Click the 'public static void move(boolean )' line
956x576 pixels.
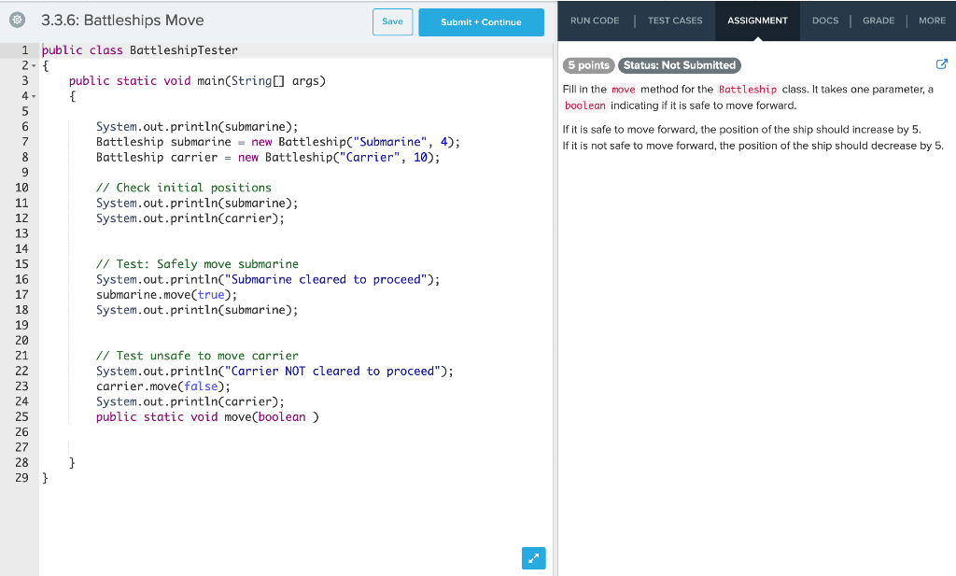(x=207, y=417)
